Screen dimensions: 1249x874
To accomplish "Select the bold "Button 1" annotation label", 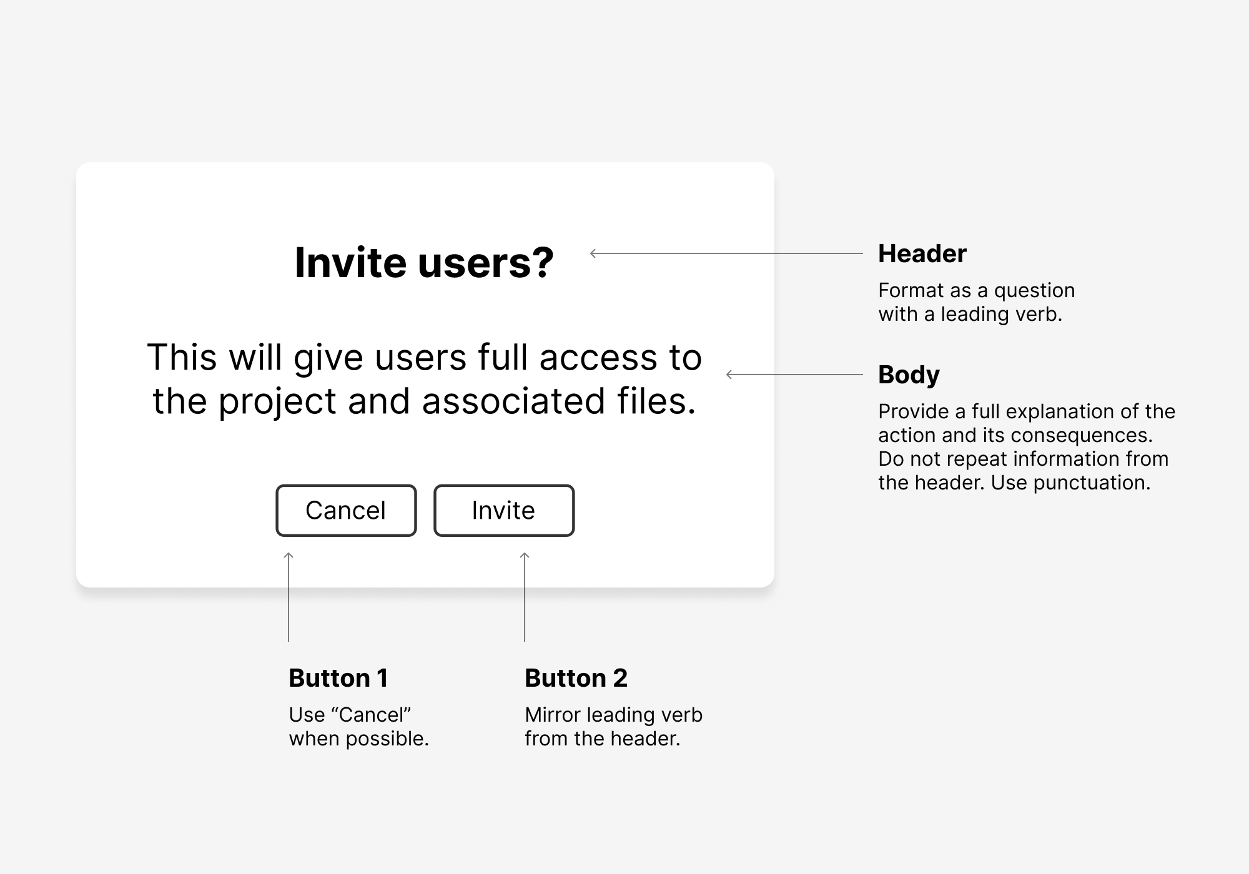I will [x=338, y=678].
